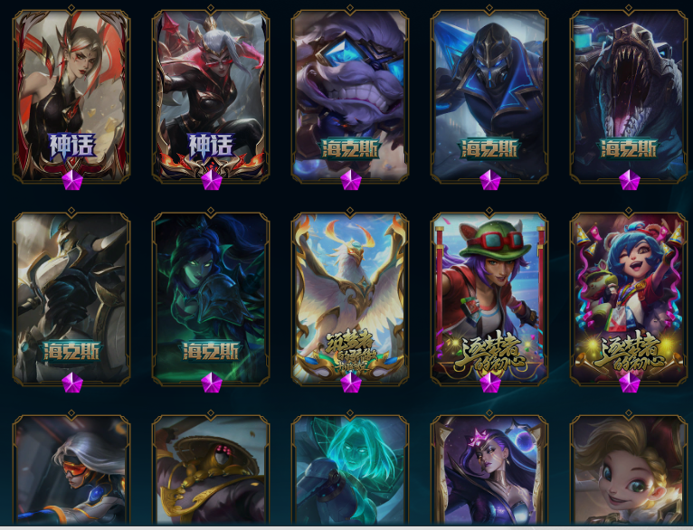Click the gem below the blue hooded knight card
The height and width of the screenshot is (530, 693).
coord(490,180)
